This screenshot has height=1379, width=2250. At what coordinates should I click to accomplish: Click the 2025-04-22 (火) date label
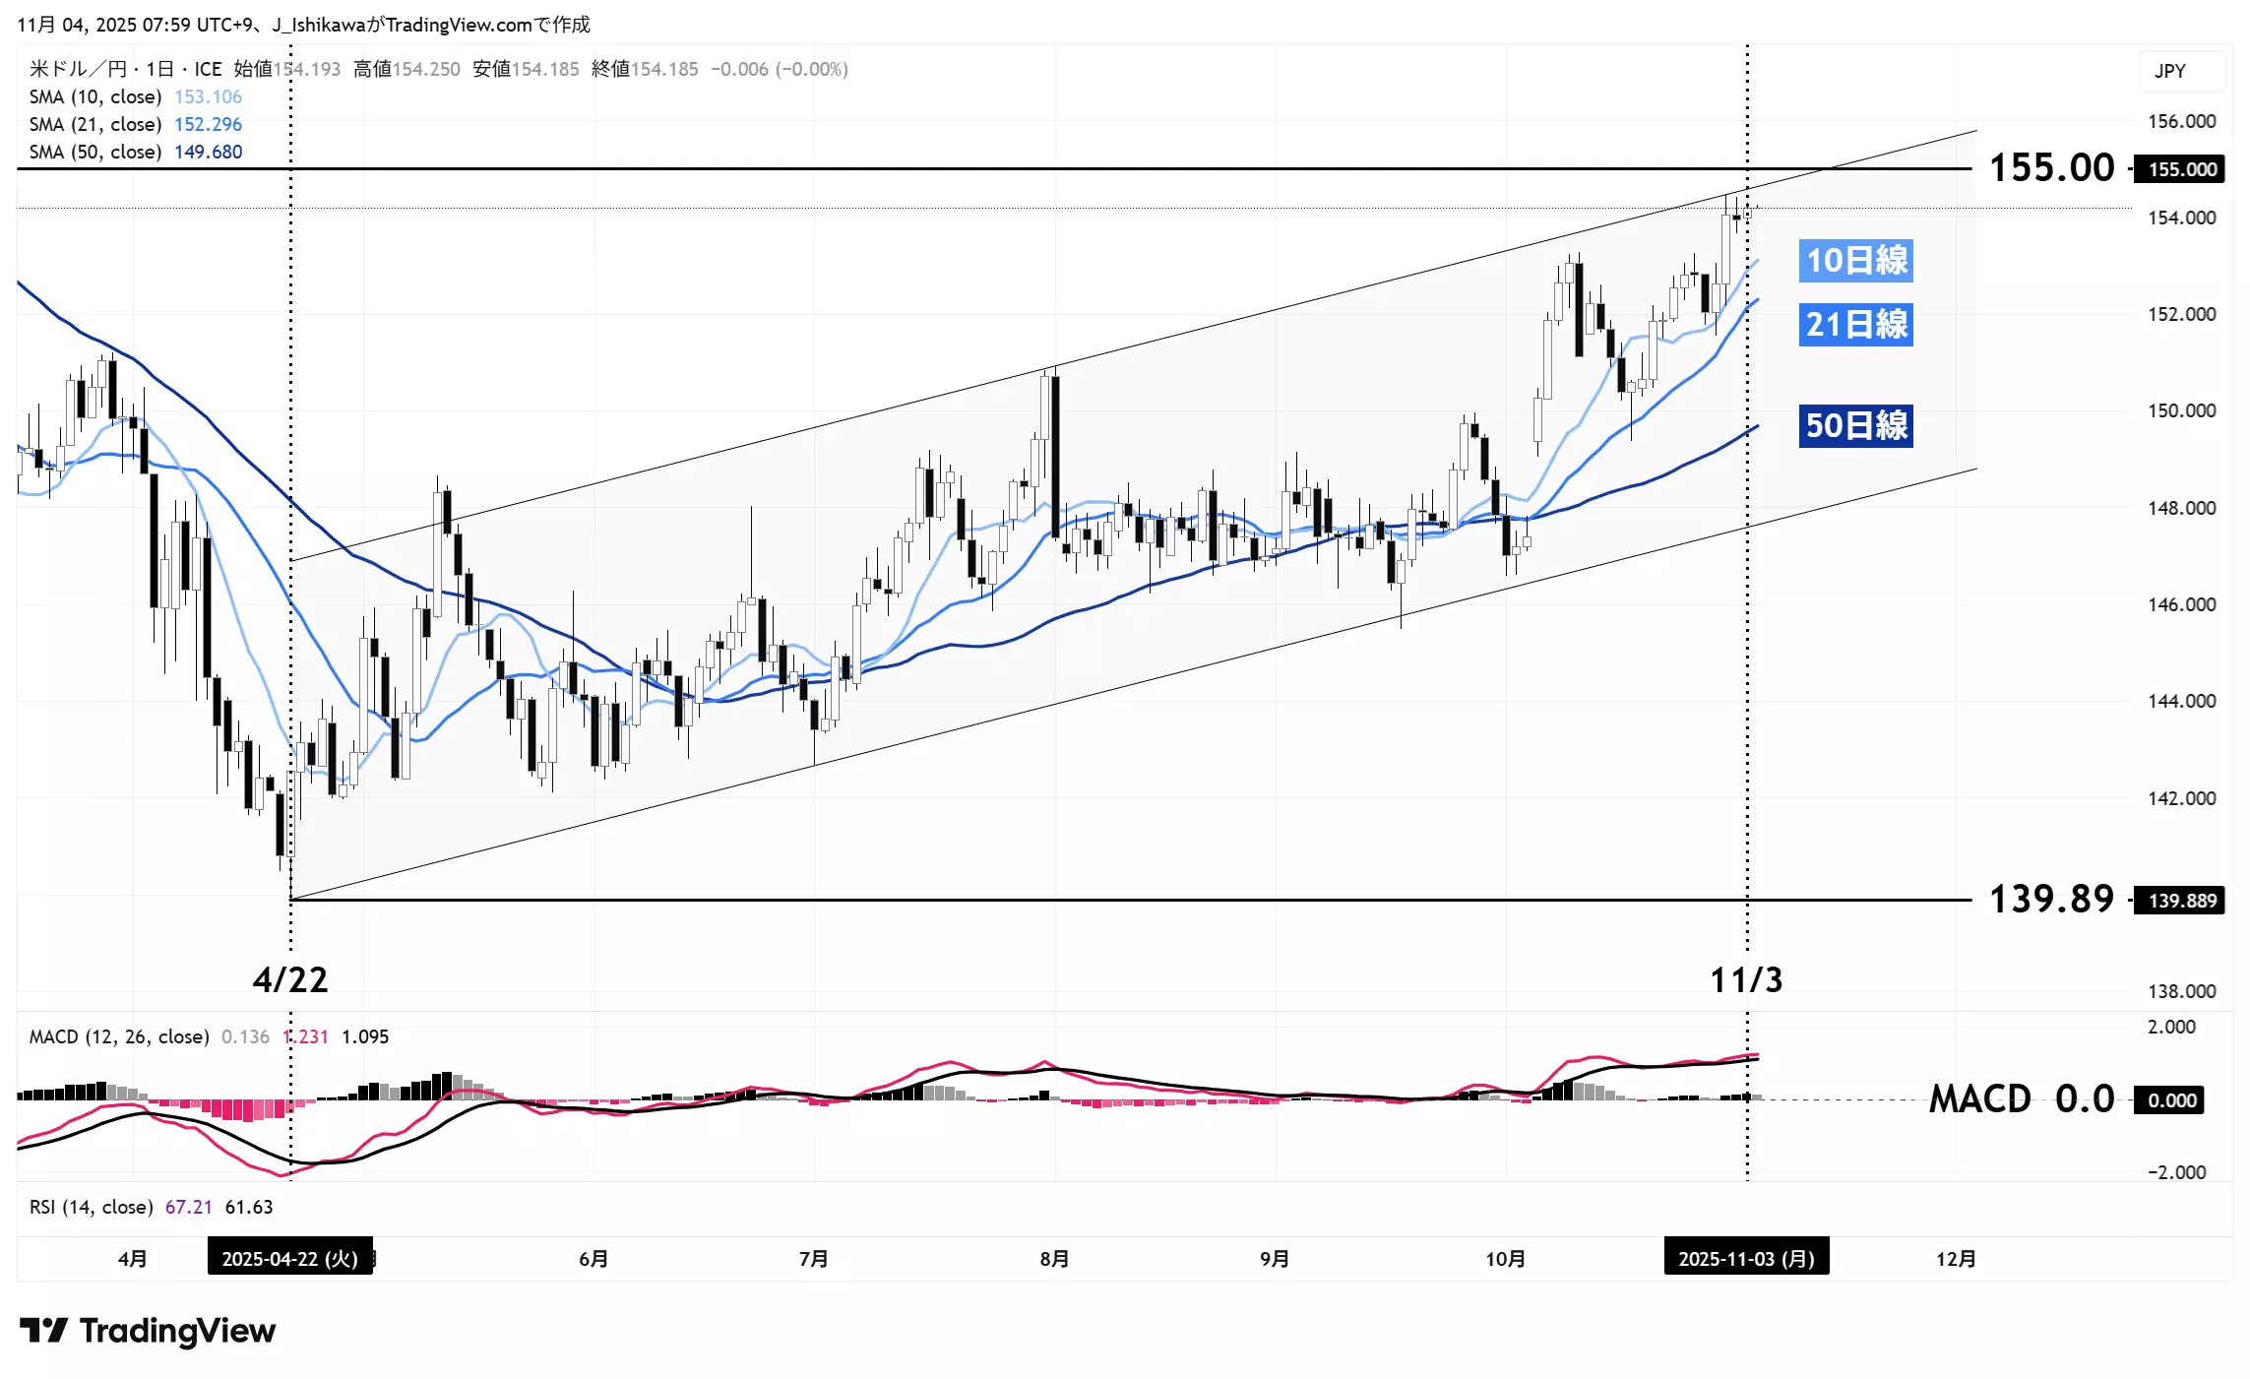pyautogui.click(x=290, y=1258)
